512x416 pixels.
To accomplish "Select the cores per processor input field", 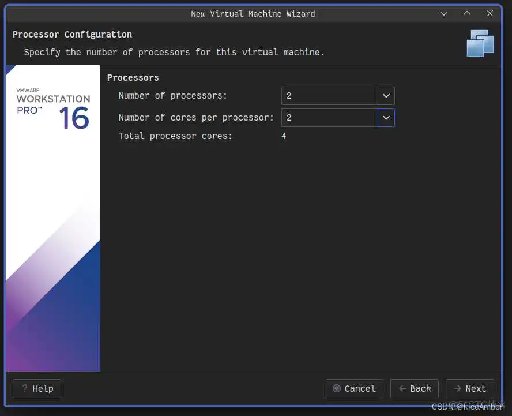I will (x=329, y=117).
